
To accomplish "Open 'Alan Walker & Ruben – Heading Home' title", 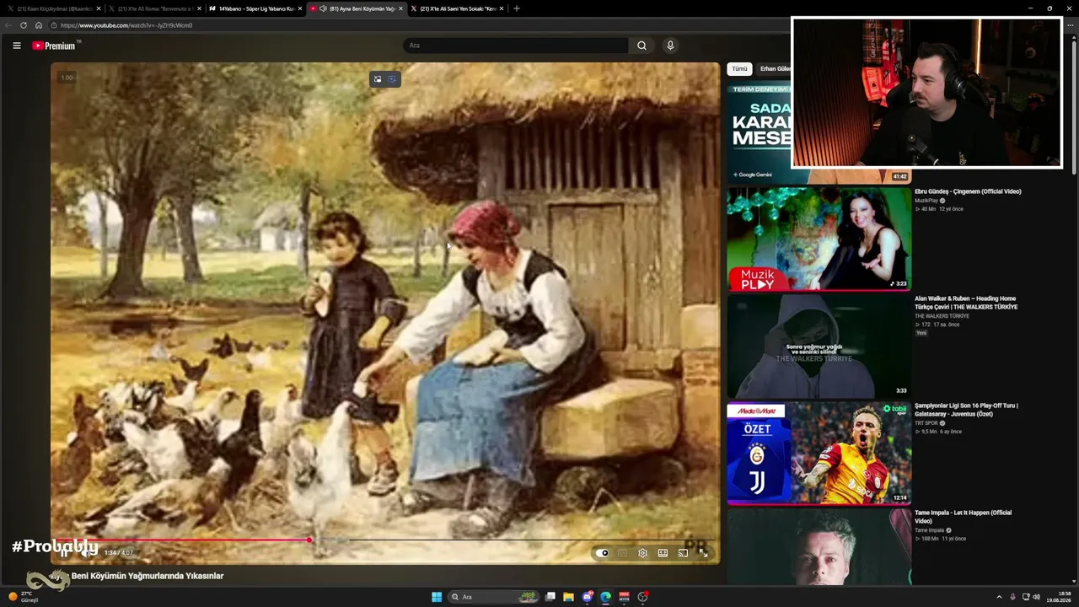I will tap(966, 303).
